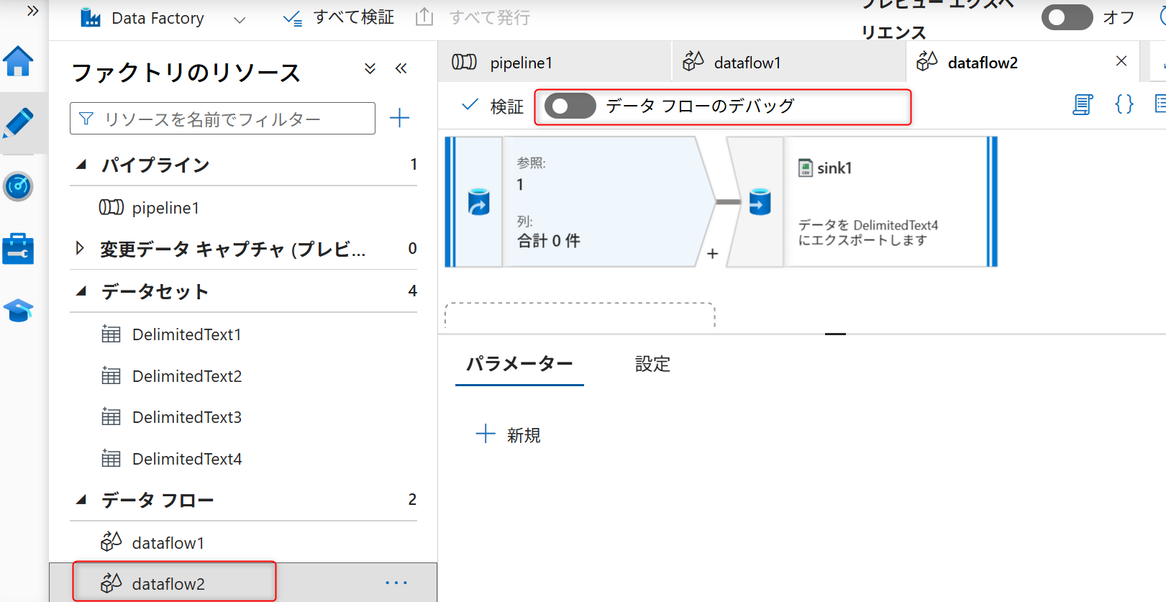Select DelimitedText2 dataset
The image size is (1166, 602).
186,376
